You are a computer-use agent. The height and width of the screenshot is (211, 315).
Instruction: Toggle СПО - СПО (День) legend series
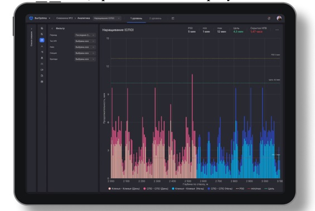[x=156, y=189]
